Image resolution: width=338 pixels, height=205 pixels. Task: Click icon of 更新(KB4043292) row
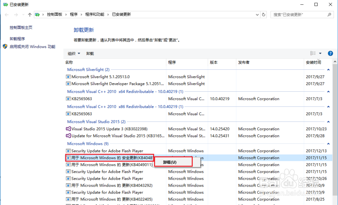coord(68,185)
